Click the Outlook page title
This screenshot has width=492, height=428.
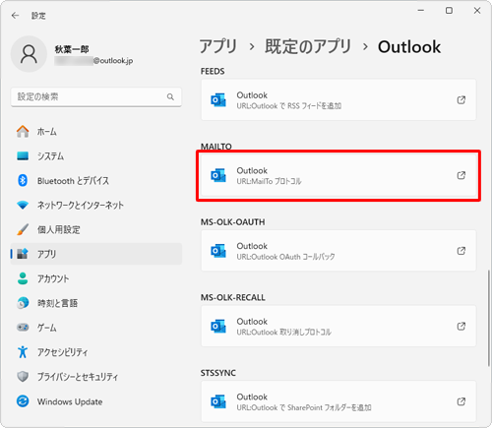(409, 46)
